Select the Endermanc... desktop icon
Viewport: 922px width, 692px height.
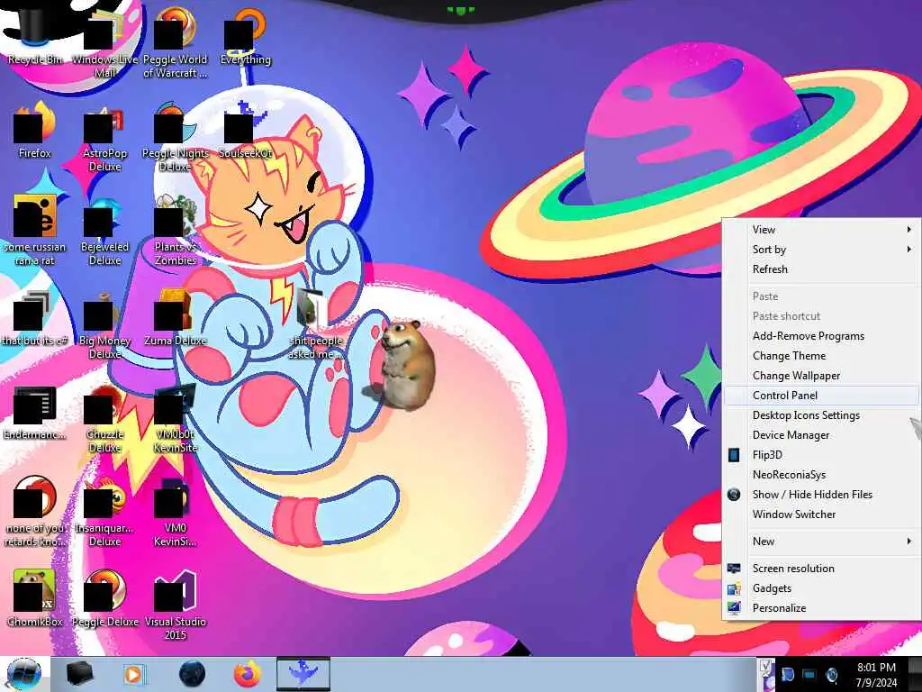[x=34, y=412]
